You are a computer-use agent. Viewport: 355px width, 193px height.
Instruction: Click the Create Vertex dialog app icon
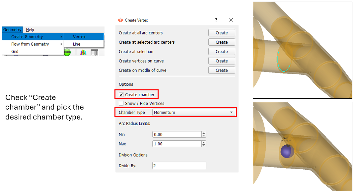(120, 20)
